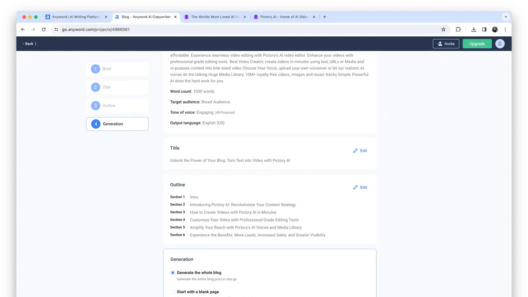Viewport: 528px width, 297px height.
Task: Click Tone of voice Engaging text
Action: coord(203,112)
